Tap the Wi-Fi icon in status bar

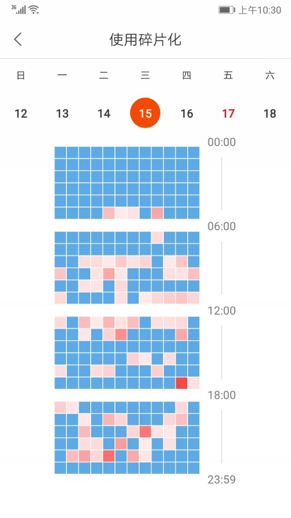33,9
